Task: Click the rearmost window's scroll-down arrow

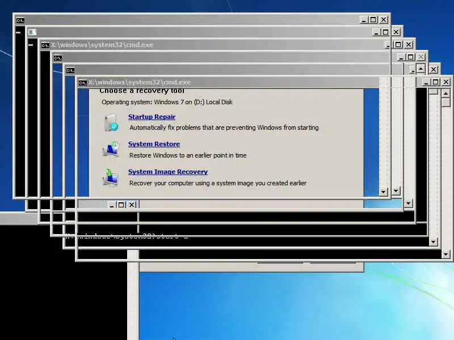Action: [x=384, y=192]
